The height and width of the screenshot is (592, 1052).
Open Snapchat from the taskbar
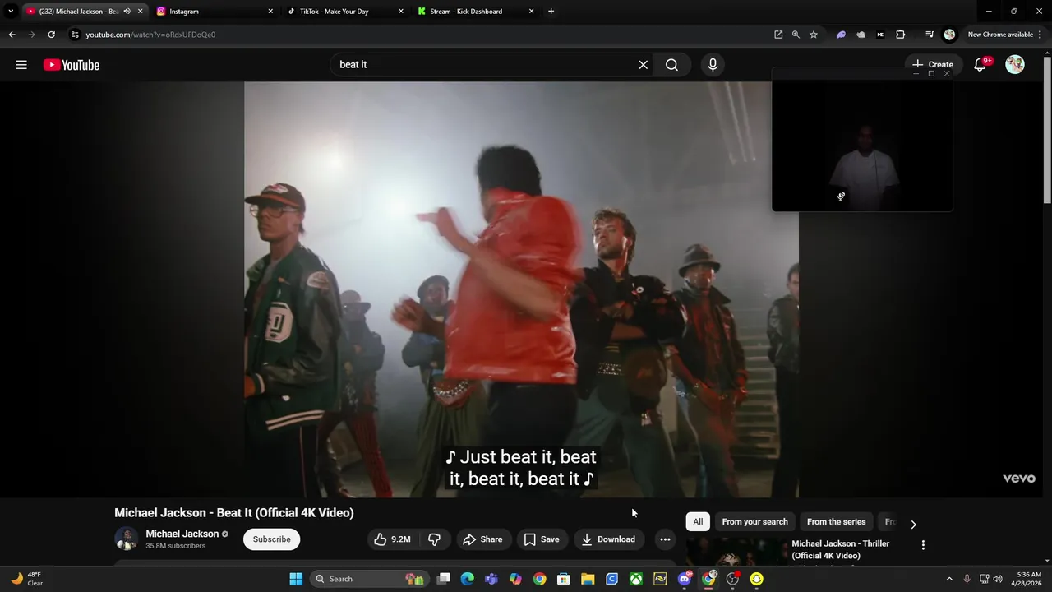tap(756, 579)
